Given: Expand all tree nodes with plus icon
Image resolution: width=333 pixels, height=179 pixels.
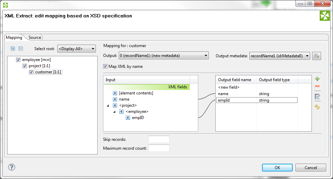Looking at the screenshot, I should (x=13, y=49).
